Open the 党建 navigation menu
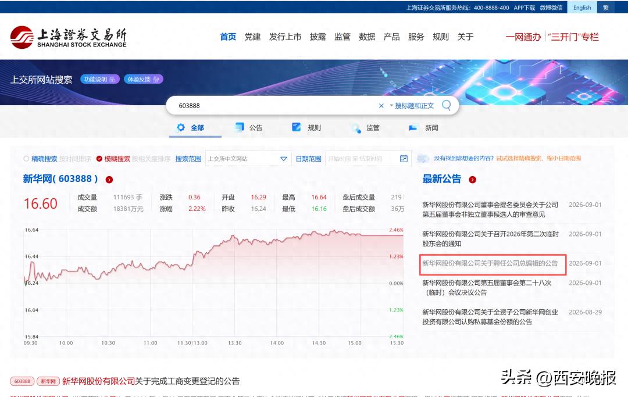 pyautogui.click(x=252, y=37)
